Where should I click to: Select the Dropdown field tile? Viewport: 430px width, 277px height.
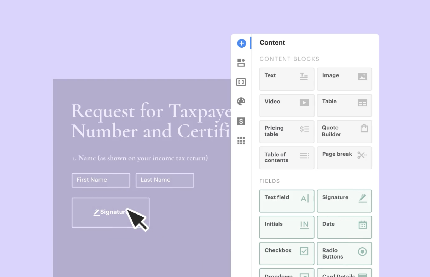pos(287,273)
